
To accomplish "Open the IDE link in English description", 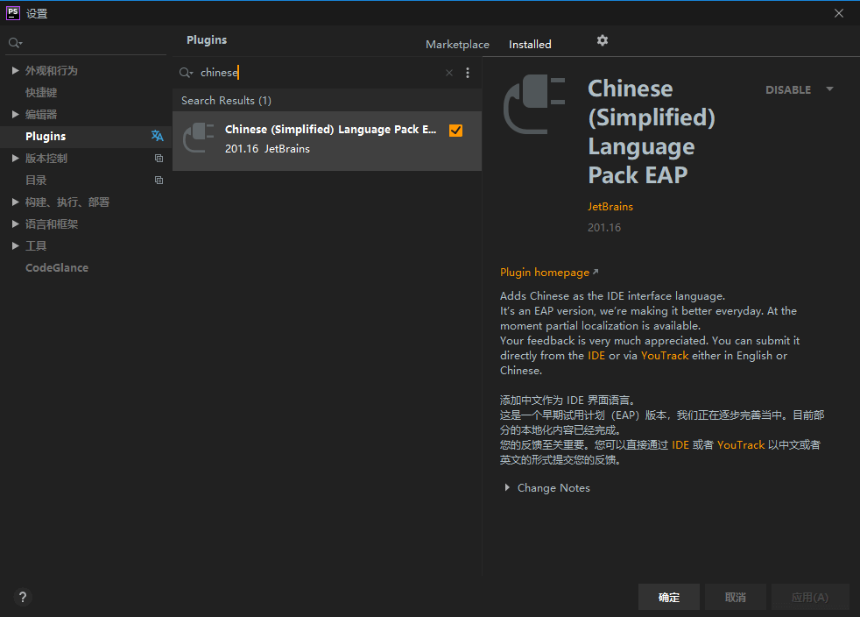I will pos(596,356).
